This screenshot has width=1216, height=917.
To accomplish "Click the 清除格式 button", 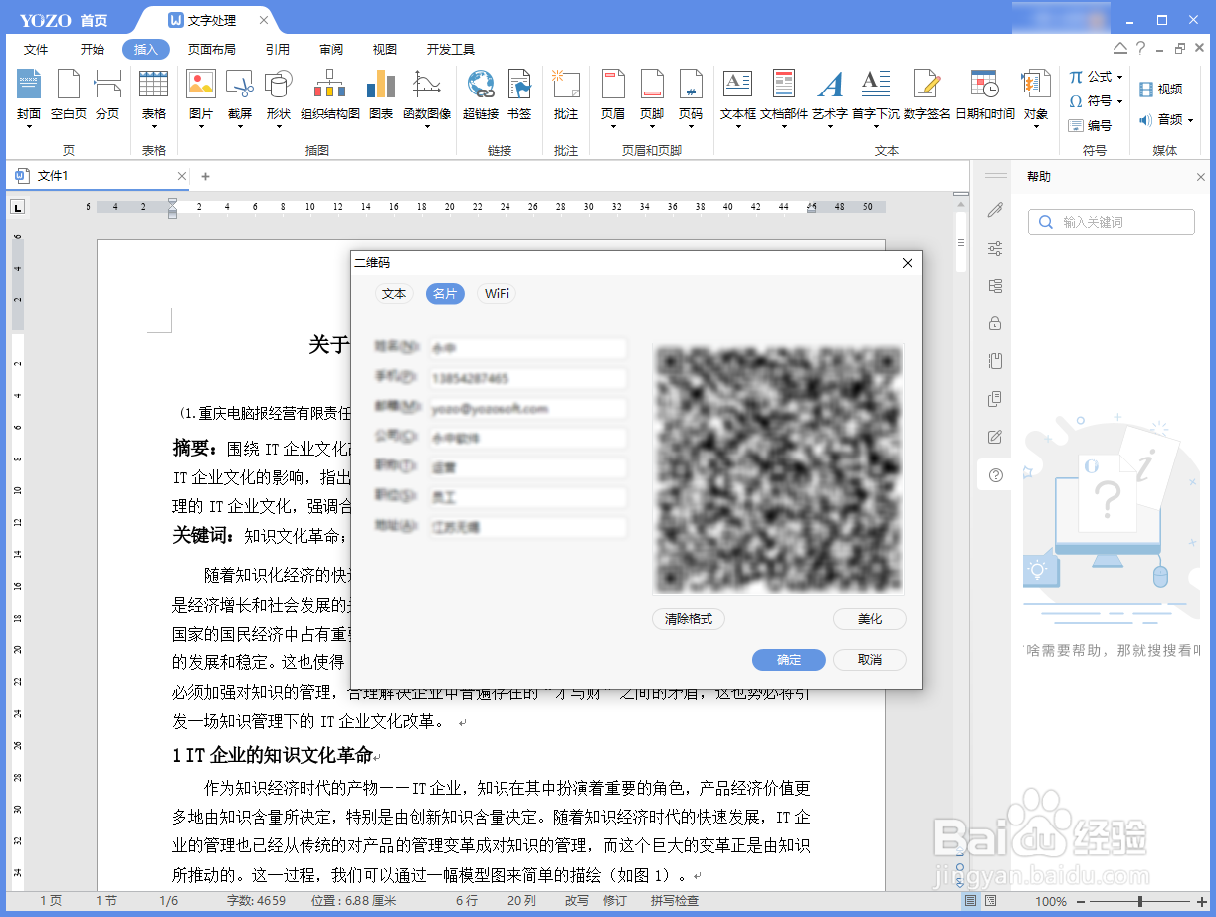I will pyautogui.click(x=689, y=619).
